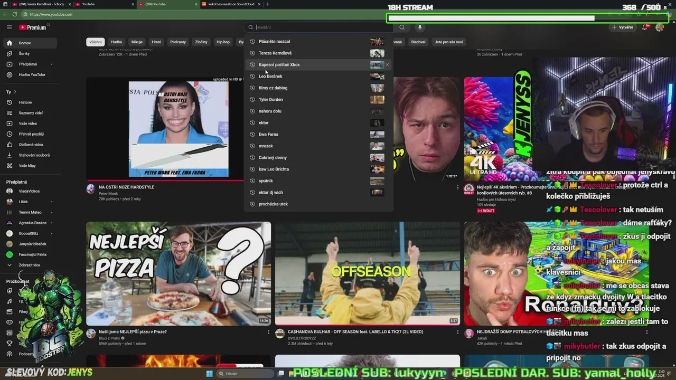Pick the Tereza Kerndlová search suggestion
Screen dimensions: 676x380
(320, 53)
